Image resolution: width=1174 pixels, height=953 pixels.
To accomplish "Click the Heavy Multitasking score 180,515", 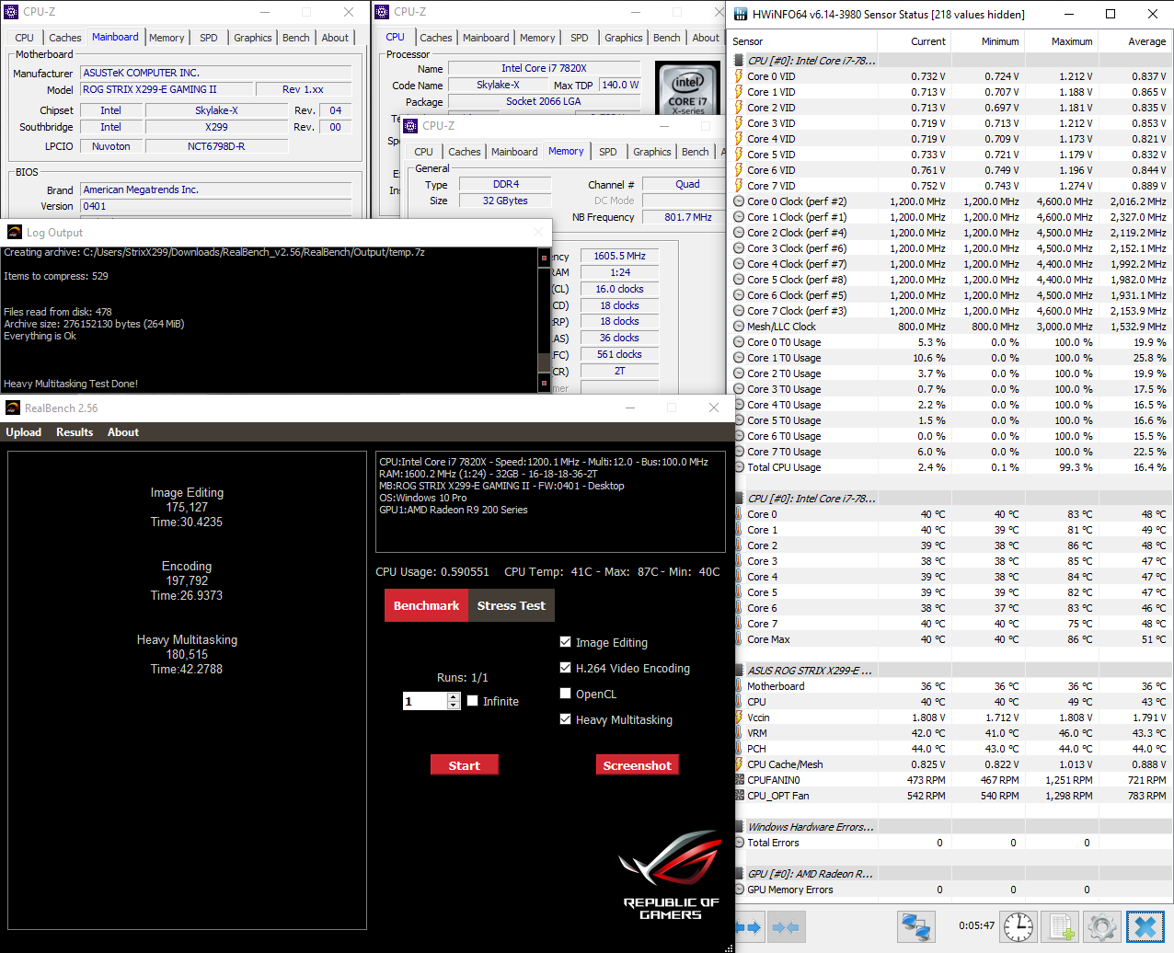I will 187,654.
